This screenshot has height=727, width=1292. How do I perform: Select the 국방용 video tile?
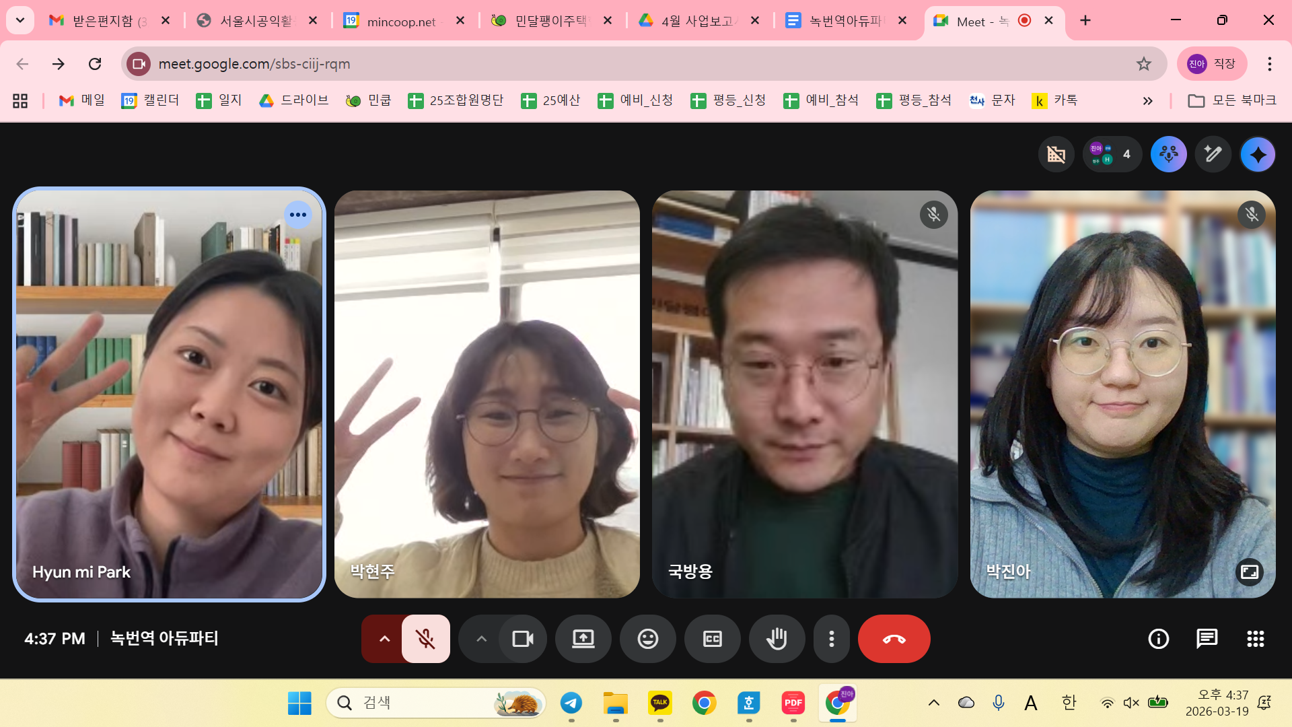[805, 394]
